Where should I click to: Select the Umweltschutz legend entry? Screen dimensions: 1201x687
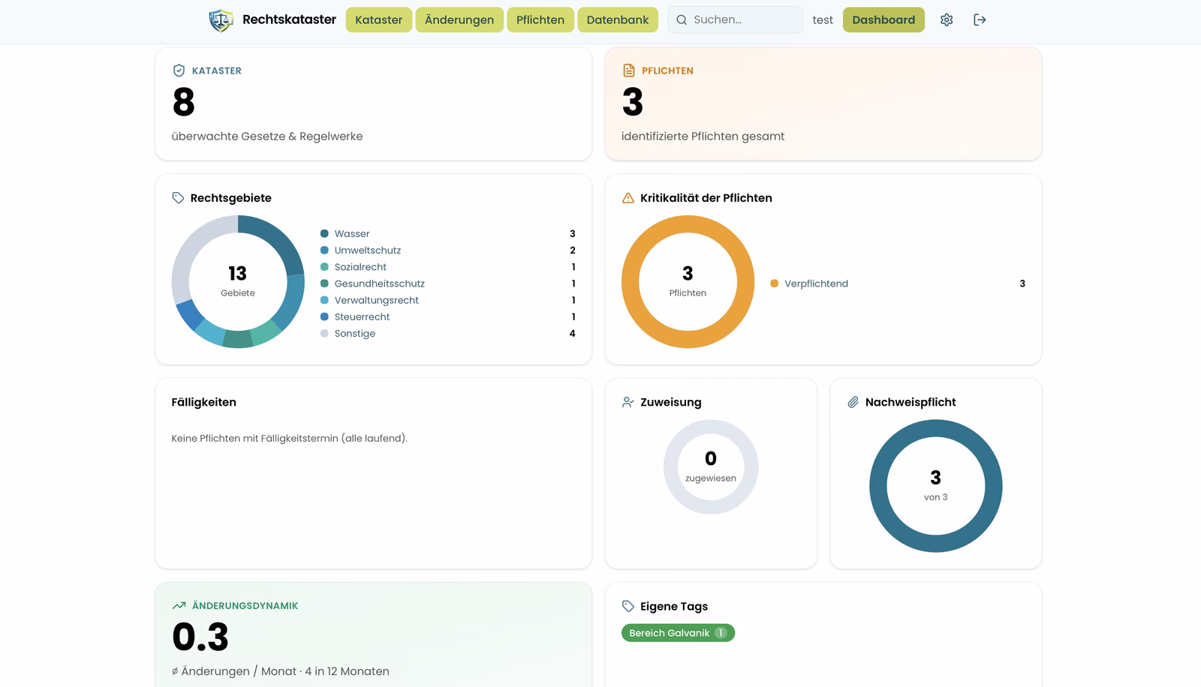coord(448,250)
